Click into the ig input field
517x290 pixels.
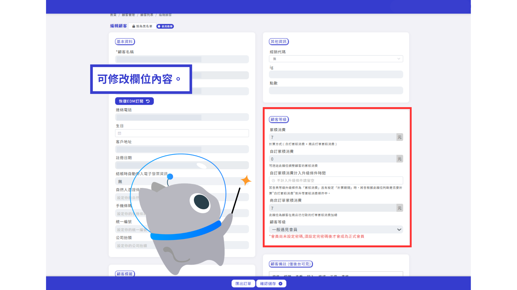click(336, 74)
